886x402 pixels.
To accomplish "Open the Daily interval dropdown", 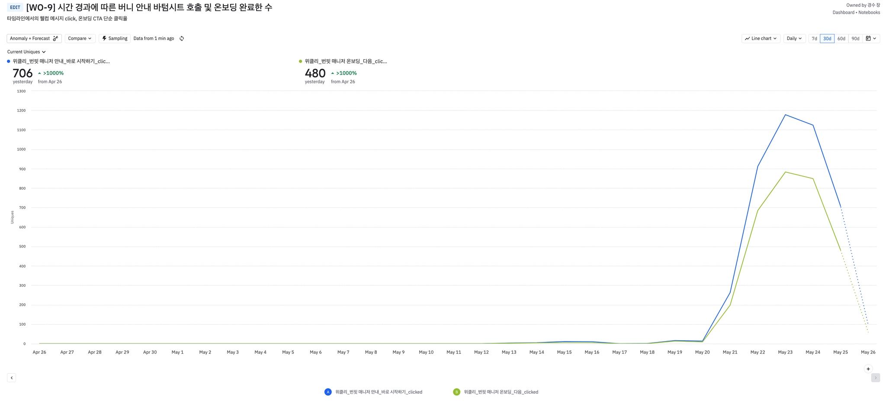I will tap(794, 38).
